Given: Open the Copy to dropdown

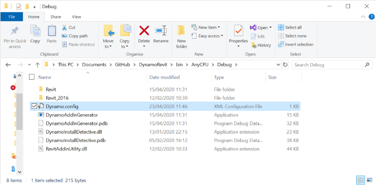Looking at the screenshot, I should tap(124, 44).
